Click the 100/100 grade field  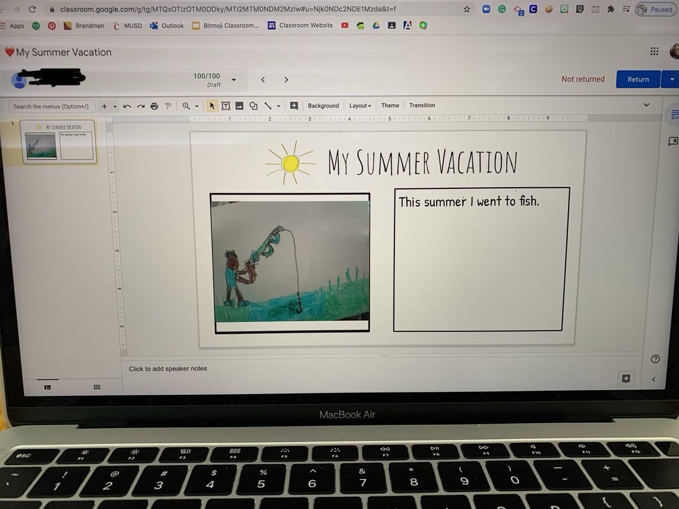pos(207,76)
